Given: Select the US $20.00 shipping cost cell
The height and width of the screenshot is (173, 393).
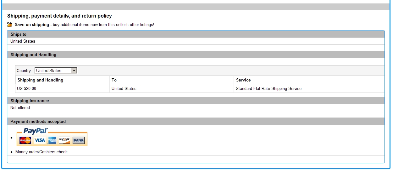Looking at the screenshot, I should tap(27, 89).
